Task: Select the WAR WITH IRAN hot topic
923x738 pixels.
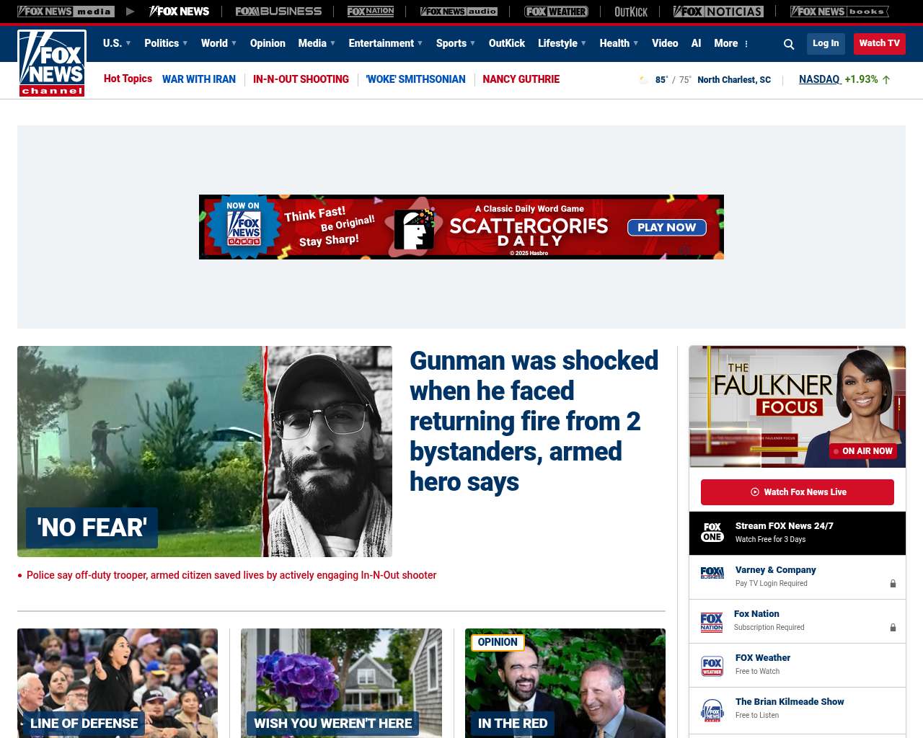Action: [x=199, y=79]
